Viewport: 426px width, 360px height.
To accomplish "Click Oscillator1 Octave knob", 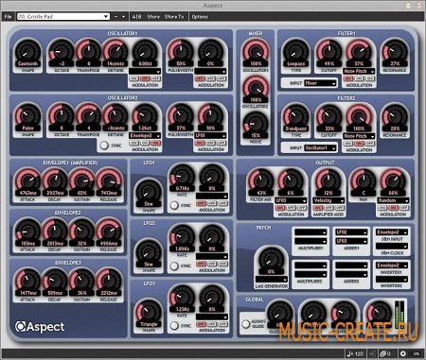I will pyautogui.click(x=62, y=51).
